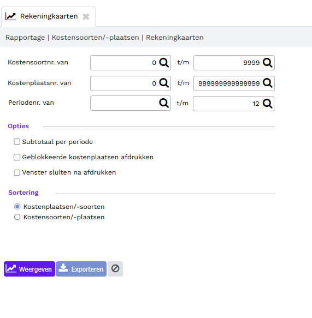The height and width of the screenshot is (318, 312).
Task: Click the chart icon on Rekeningkaarten tab
Action: pos(10,16)
